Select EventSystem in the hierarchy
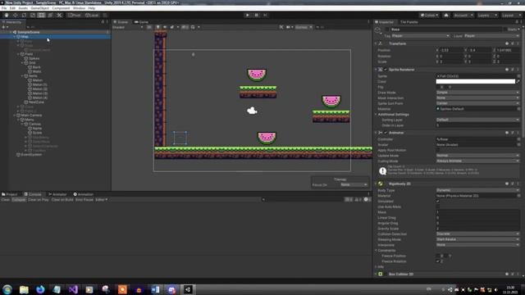Screen dimensions: 525x295 [x=31, y=155]
